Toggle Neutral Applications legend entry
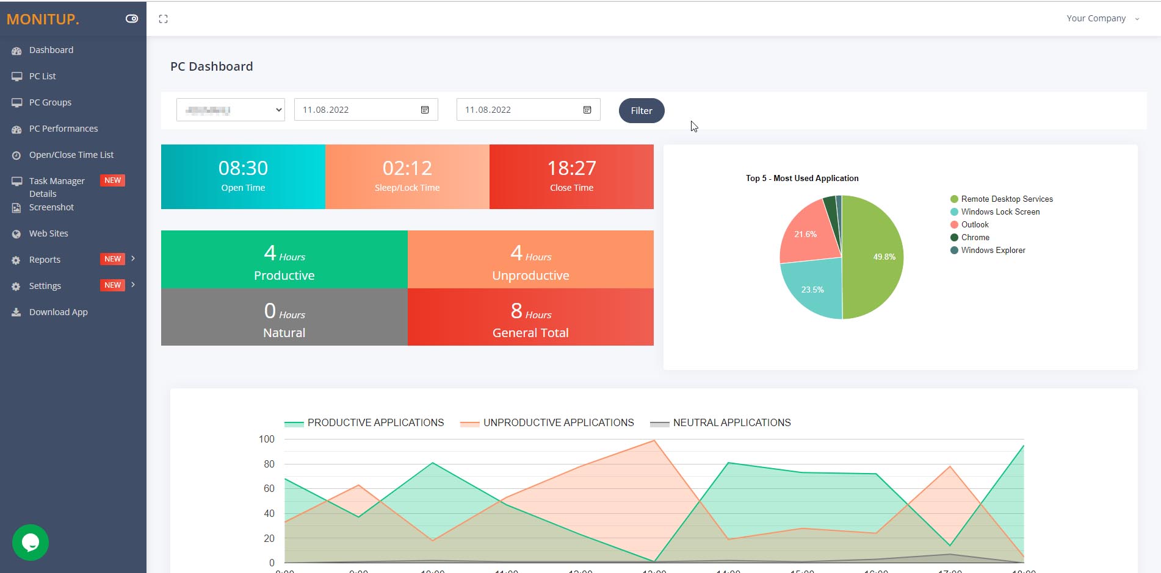 [721, 423]
